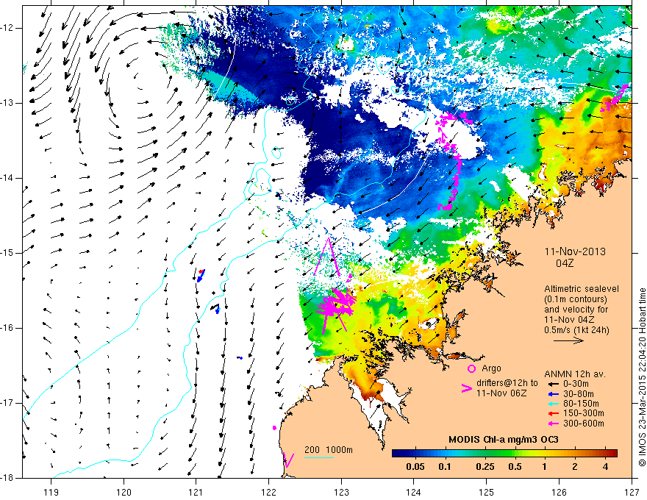Click the '-12' latitude axis label
Viewport: 647px width, 500px height.
8,28
